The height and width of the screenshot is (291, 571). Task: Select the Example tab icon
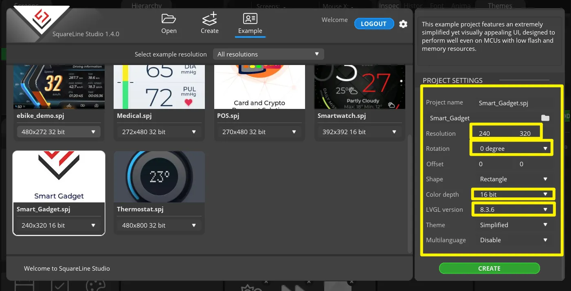point(250,19)
